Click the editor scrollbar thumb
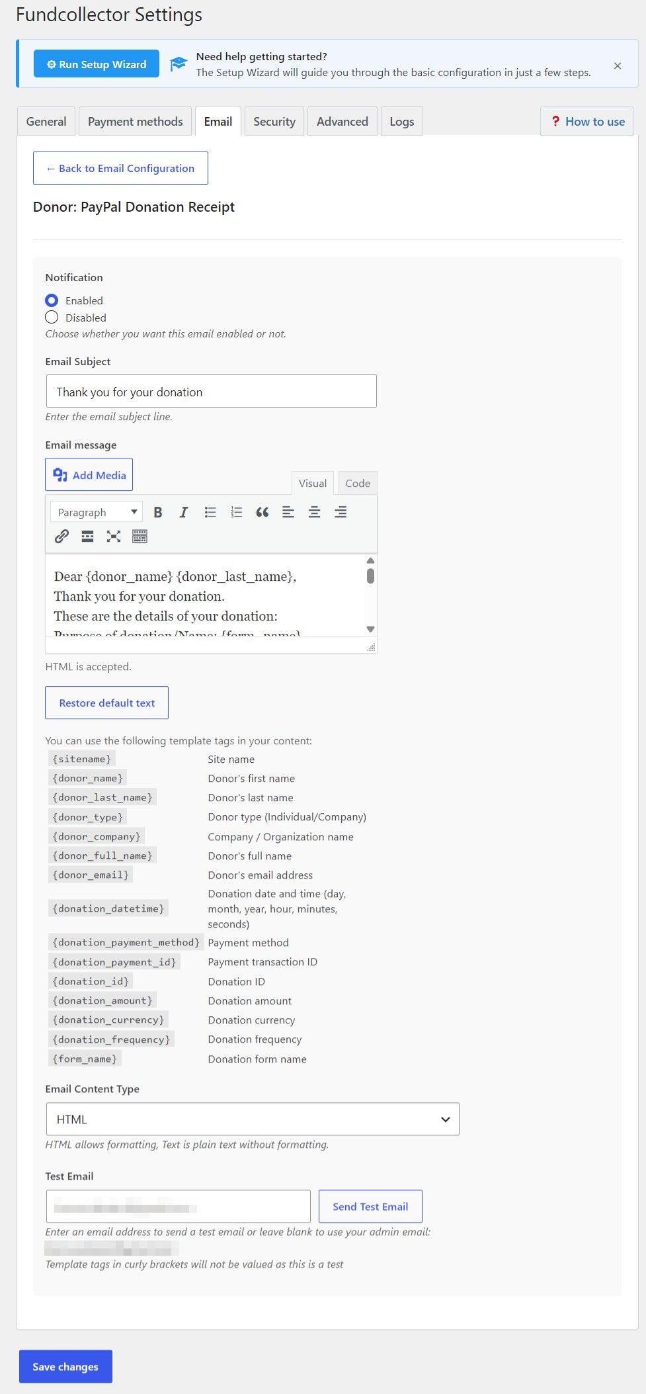Viewport: 646px width, 1394px height. pyautogui.click(x=371, y=576)
